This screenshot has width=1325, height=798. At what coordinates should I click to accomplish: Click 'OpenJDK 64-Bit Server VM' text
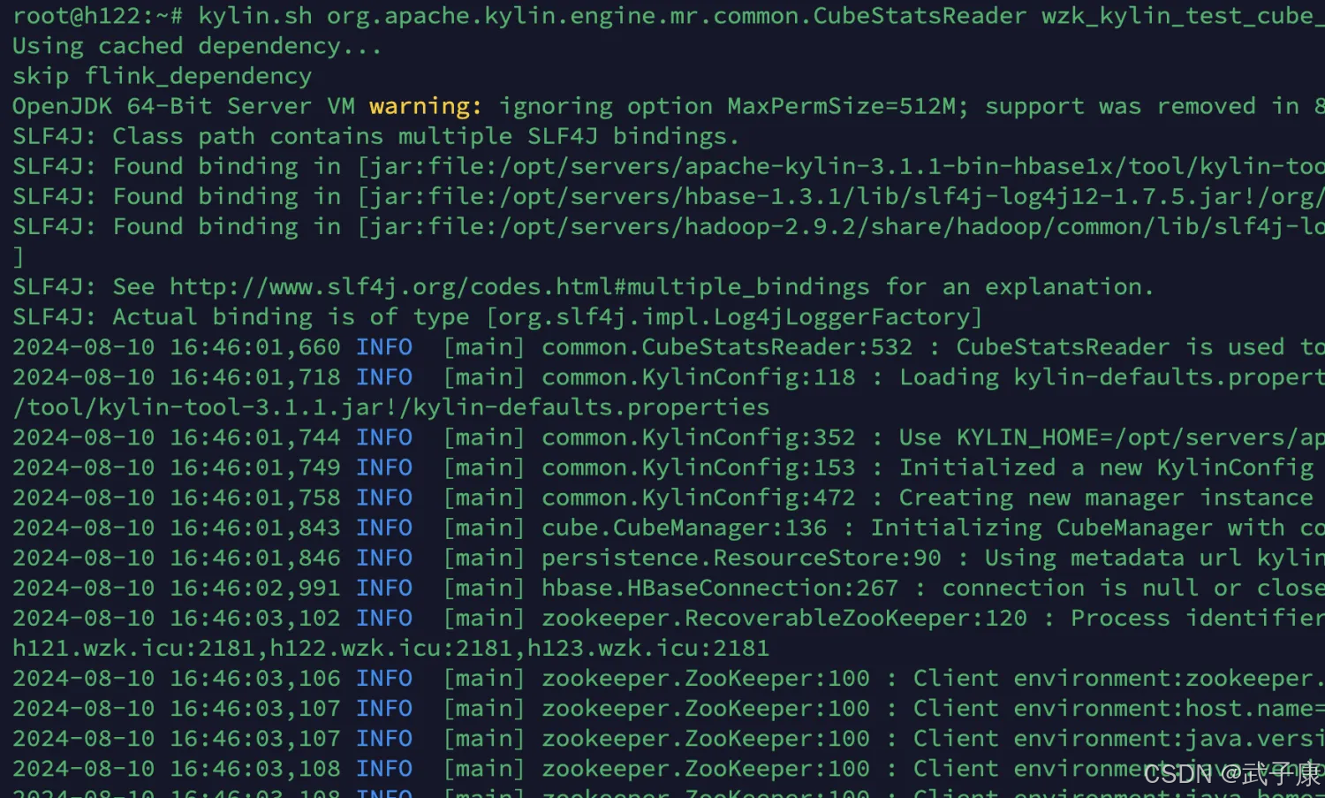(184, 106)
